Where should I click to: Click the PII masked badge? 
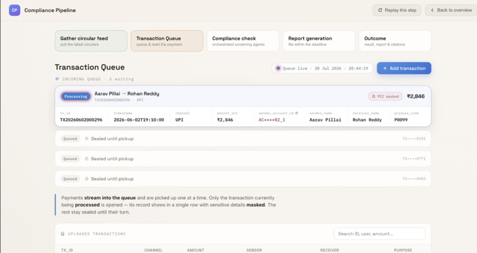(x=385, y=96)
